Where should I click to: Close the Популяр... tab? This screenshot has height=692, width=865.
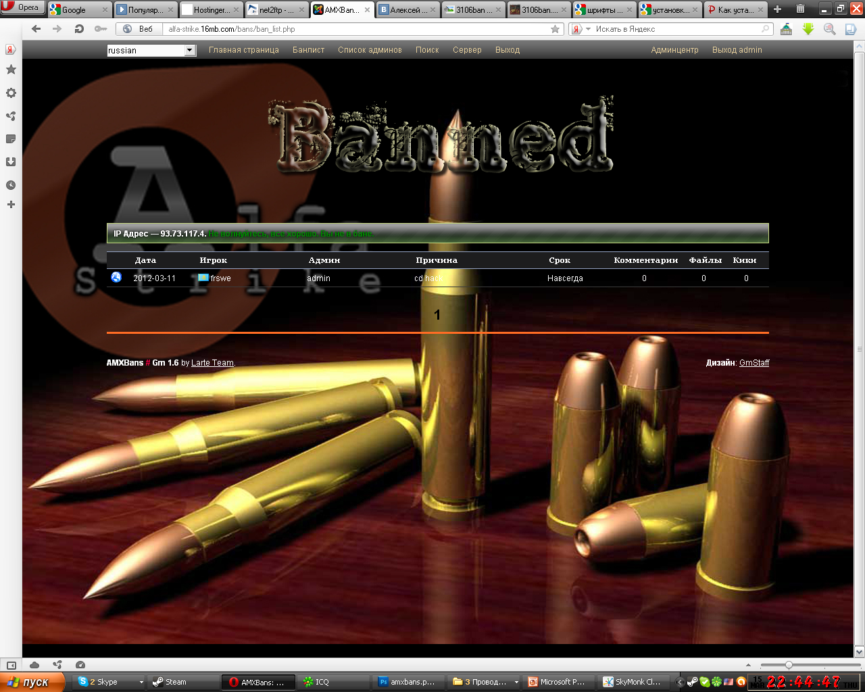pos(170,10)
